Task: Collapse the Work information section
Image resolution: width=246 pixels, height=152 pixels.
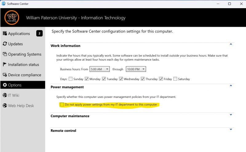Action: (x=231, y=45)
